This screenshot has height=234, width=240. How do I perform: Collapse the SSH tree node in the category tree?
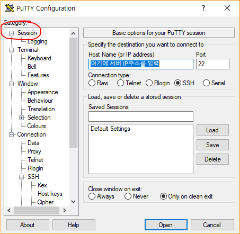point(21,177)
